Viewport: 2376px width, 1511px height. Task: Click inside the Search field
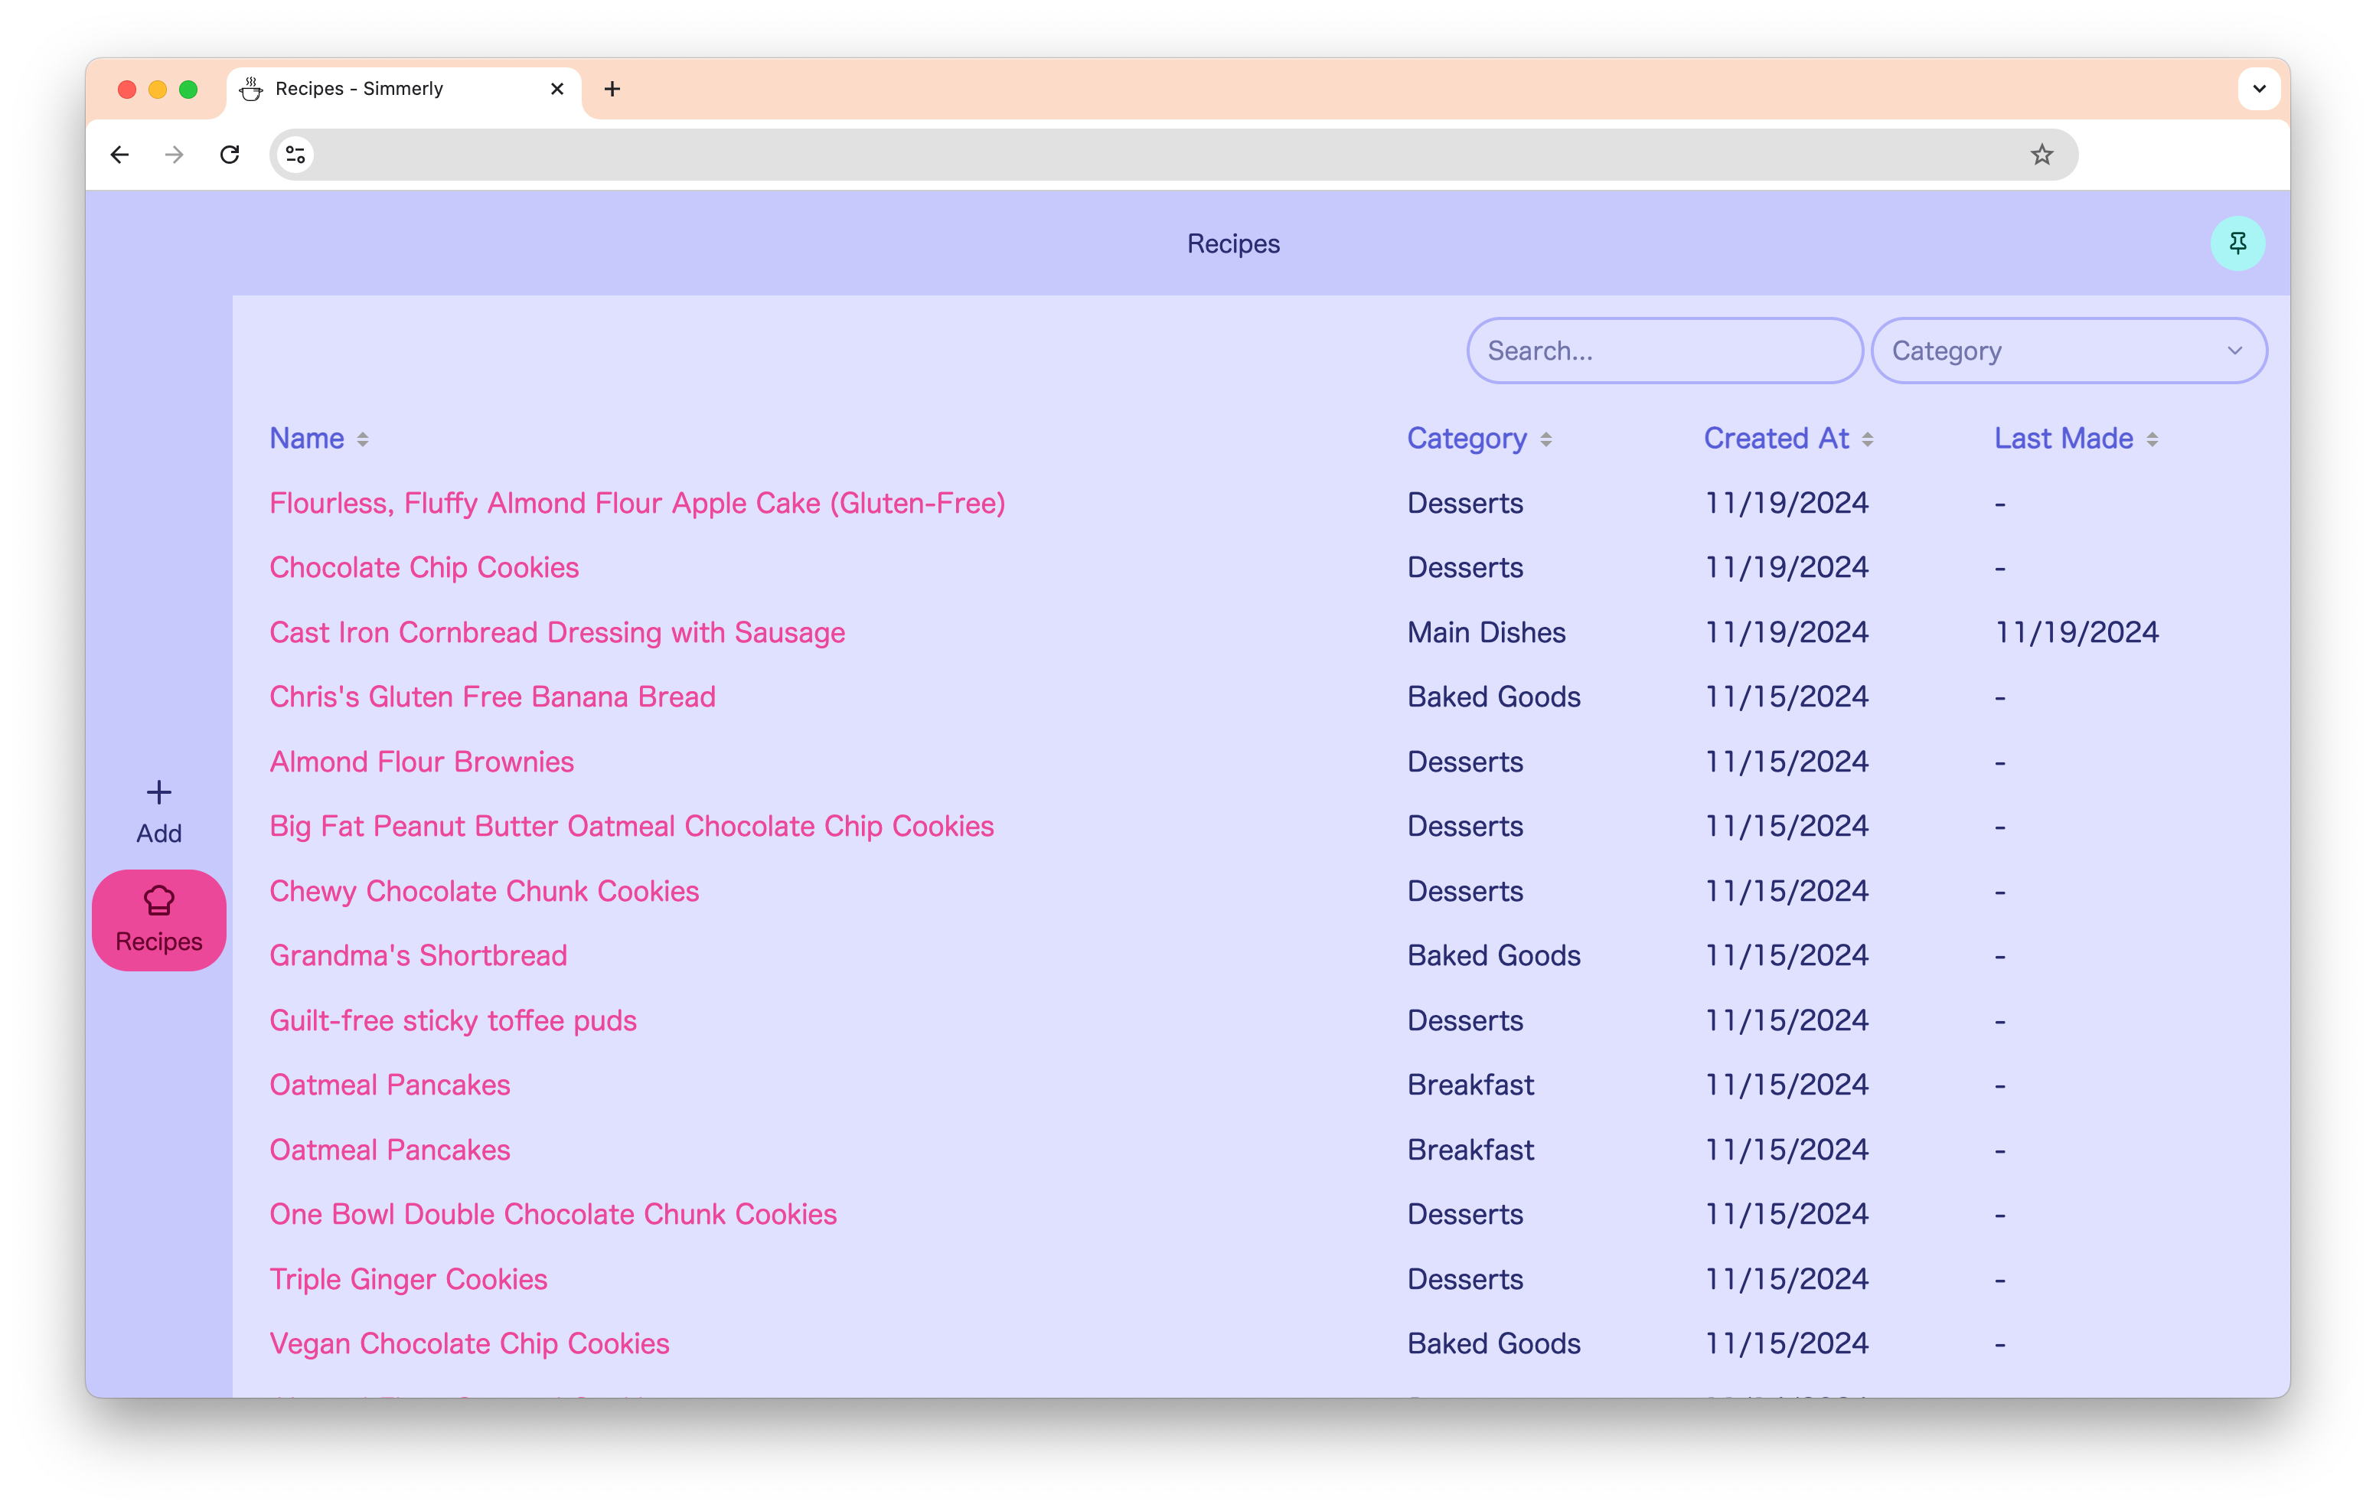[x=1663, y=351]
